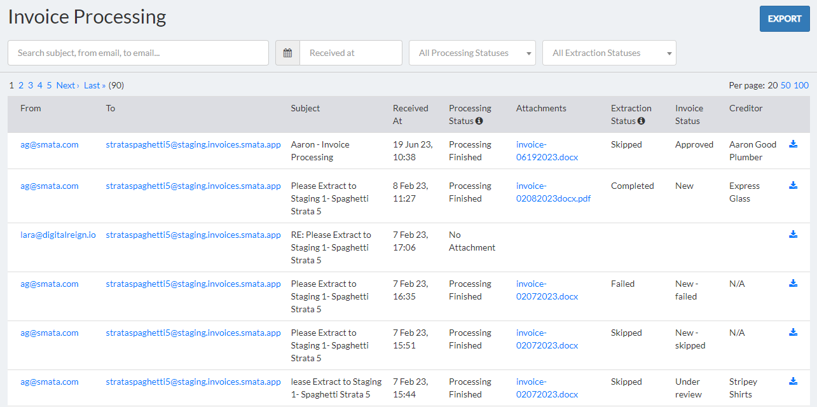Click the EXPORT button
The width and height of the screenshot is (817, 407).
pos(785,18)
